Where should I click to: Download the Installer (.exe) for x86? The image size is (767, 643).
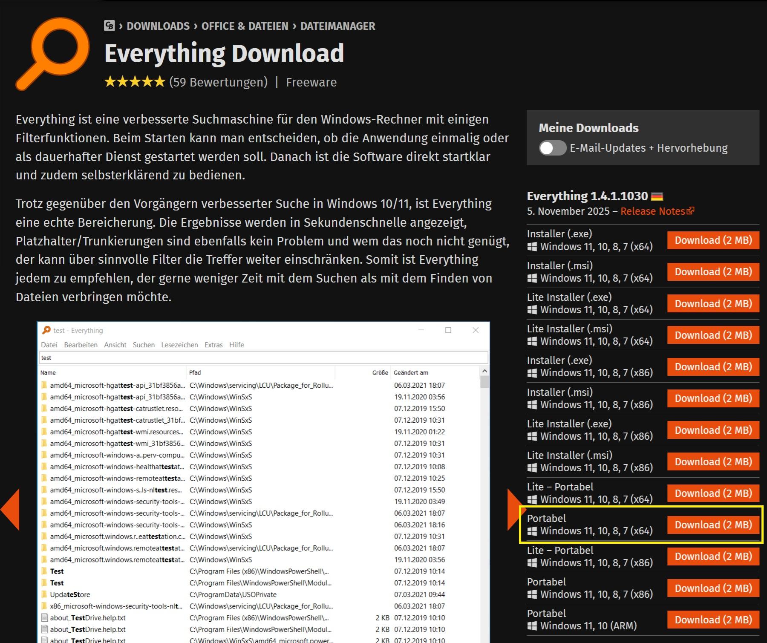coord(713,367)
